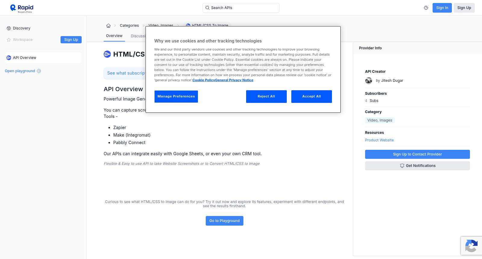482x259 pixels.
Task: Open Discovery in the sidebar
Action: tap(22, 28)
